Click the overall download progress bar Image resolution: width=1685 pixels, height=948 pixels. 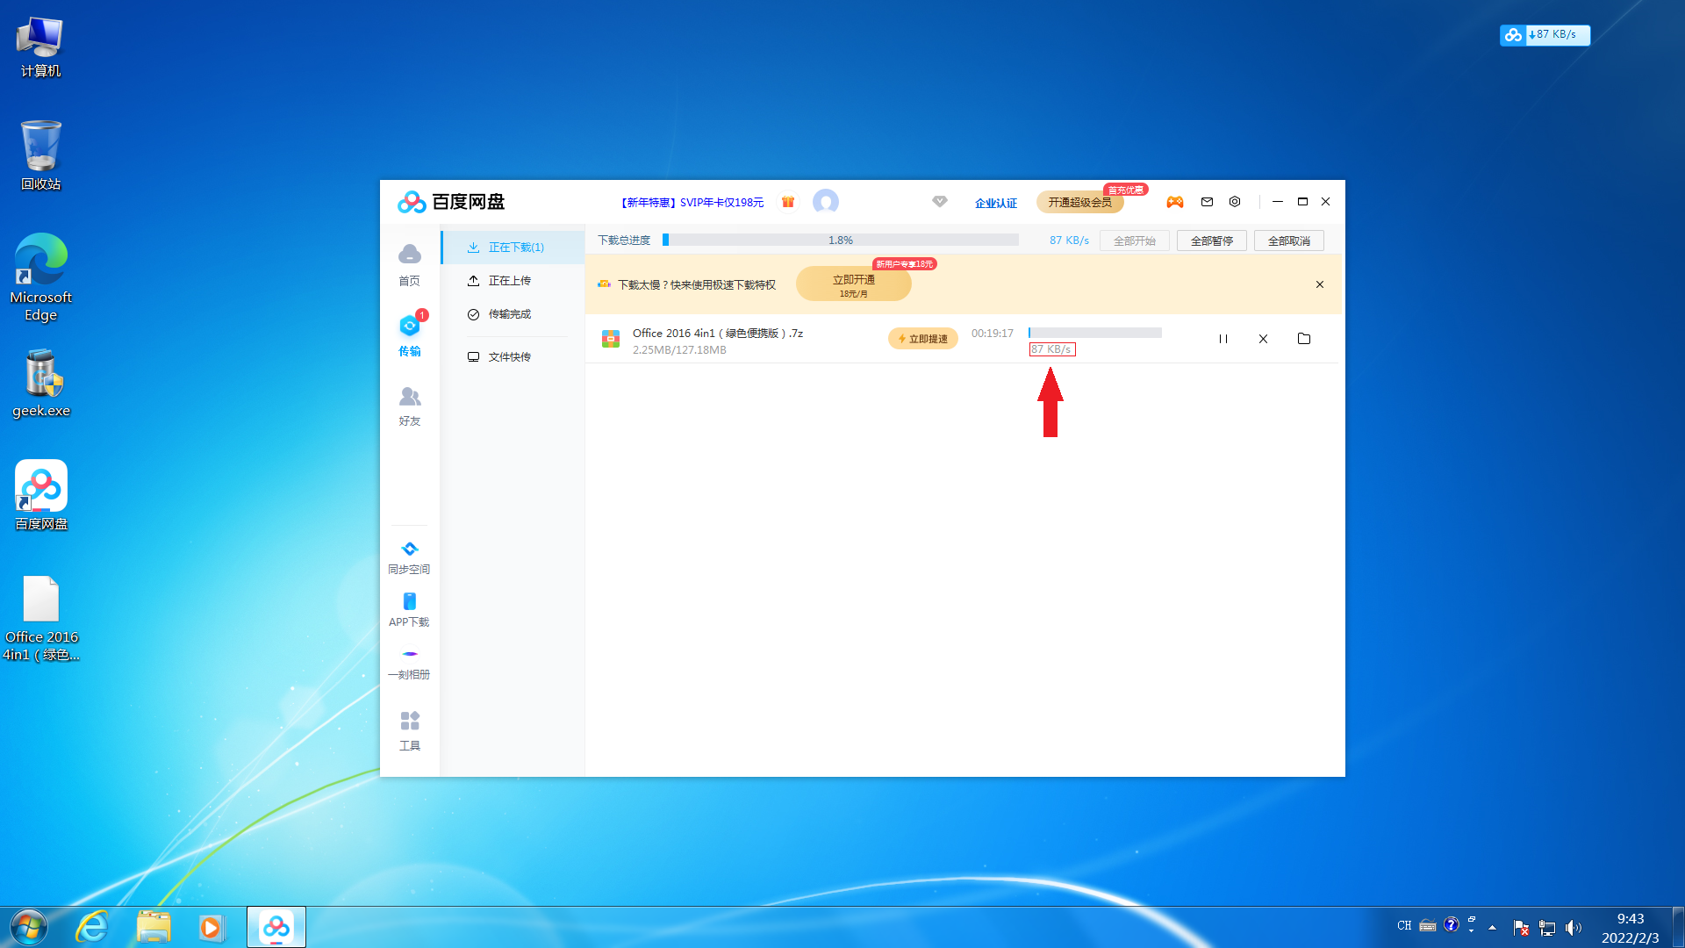(x=841, y=241)
